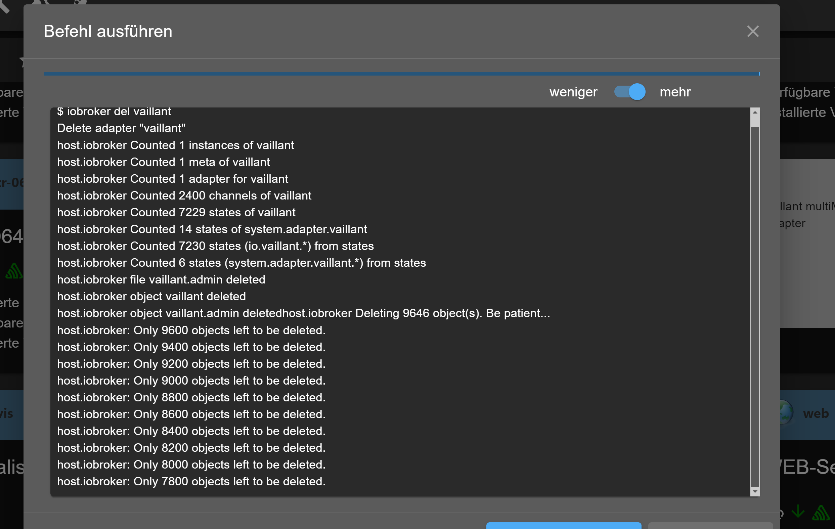Click the web adapter globe icon
The height and width of the screenshot is (529, 835).
[786, 413]
